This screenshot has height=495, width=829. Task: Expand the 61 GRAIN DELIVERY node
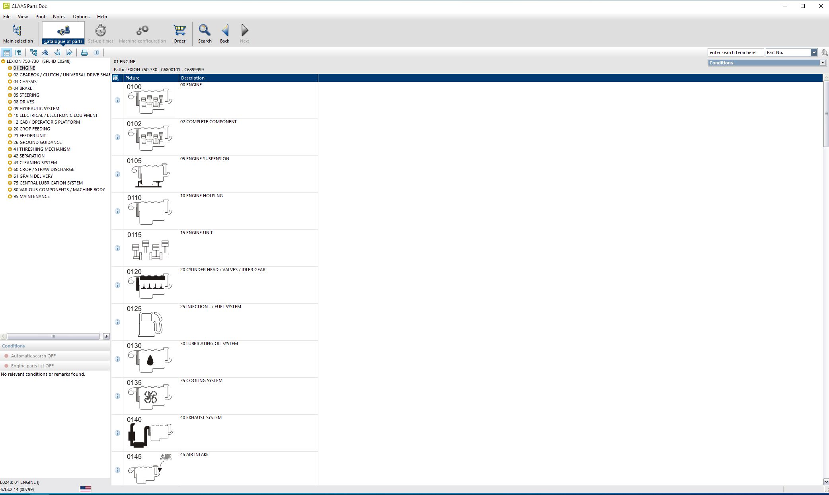point(10,176)
